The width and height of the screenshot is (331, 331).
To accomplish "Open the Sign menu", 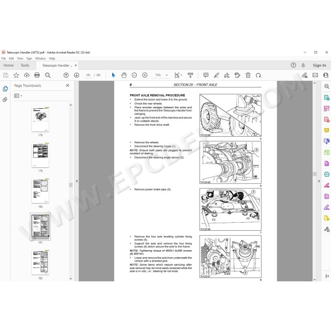I will [x=29, y=59].
